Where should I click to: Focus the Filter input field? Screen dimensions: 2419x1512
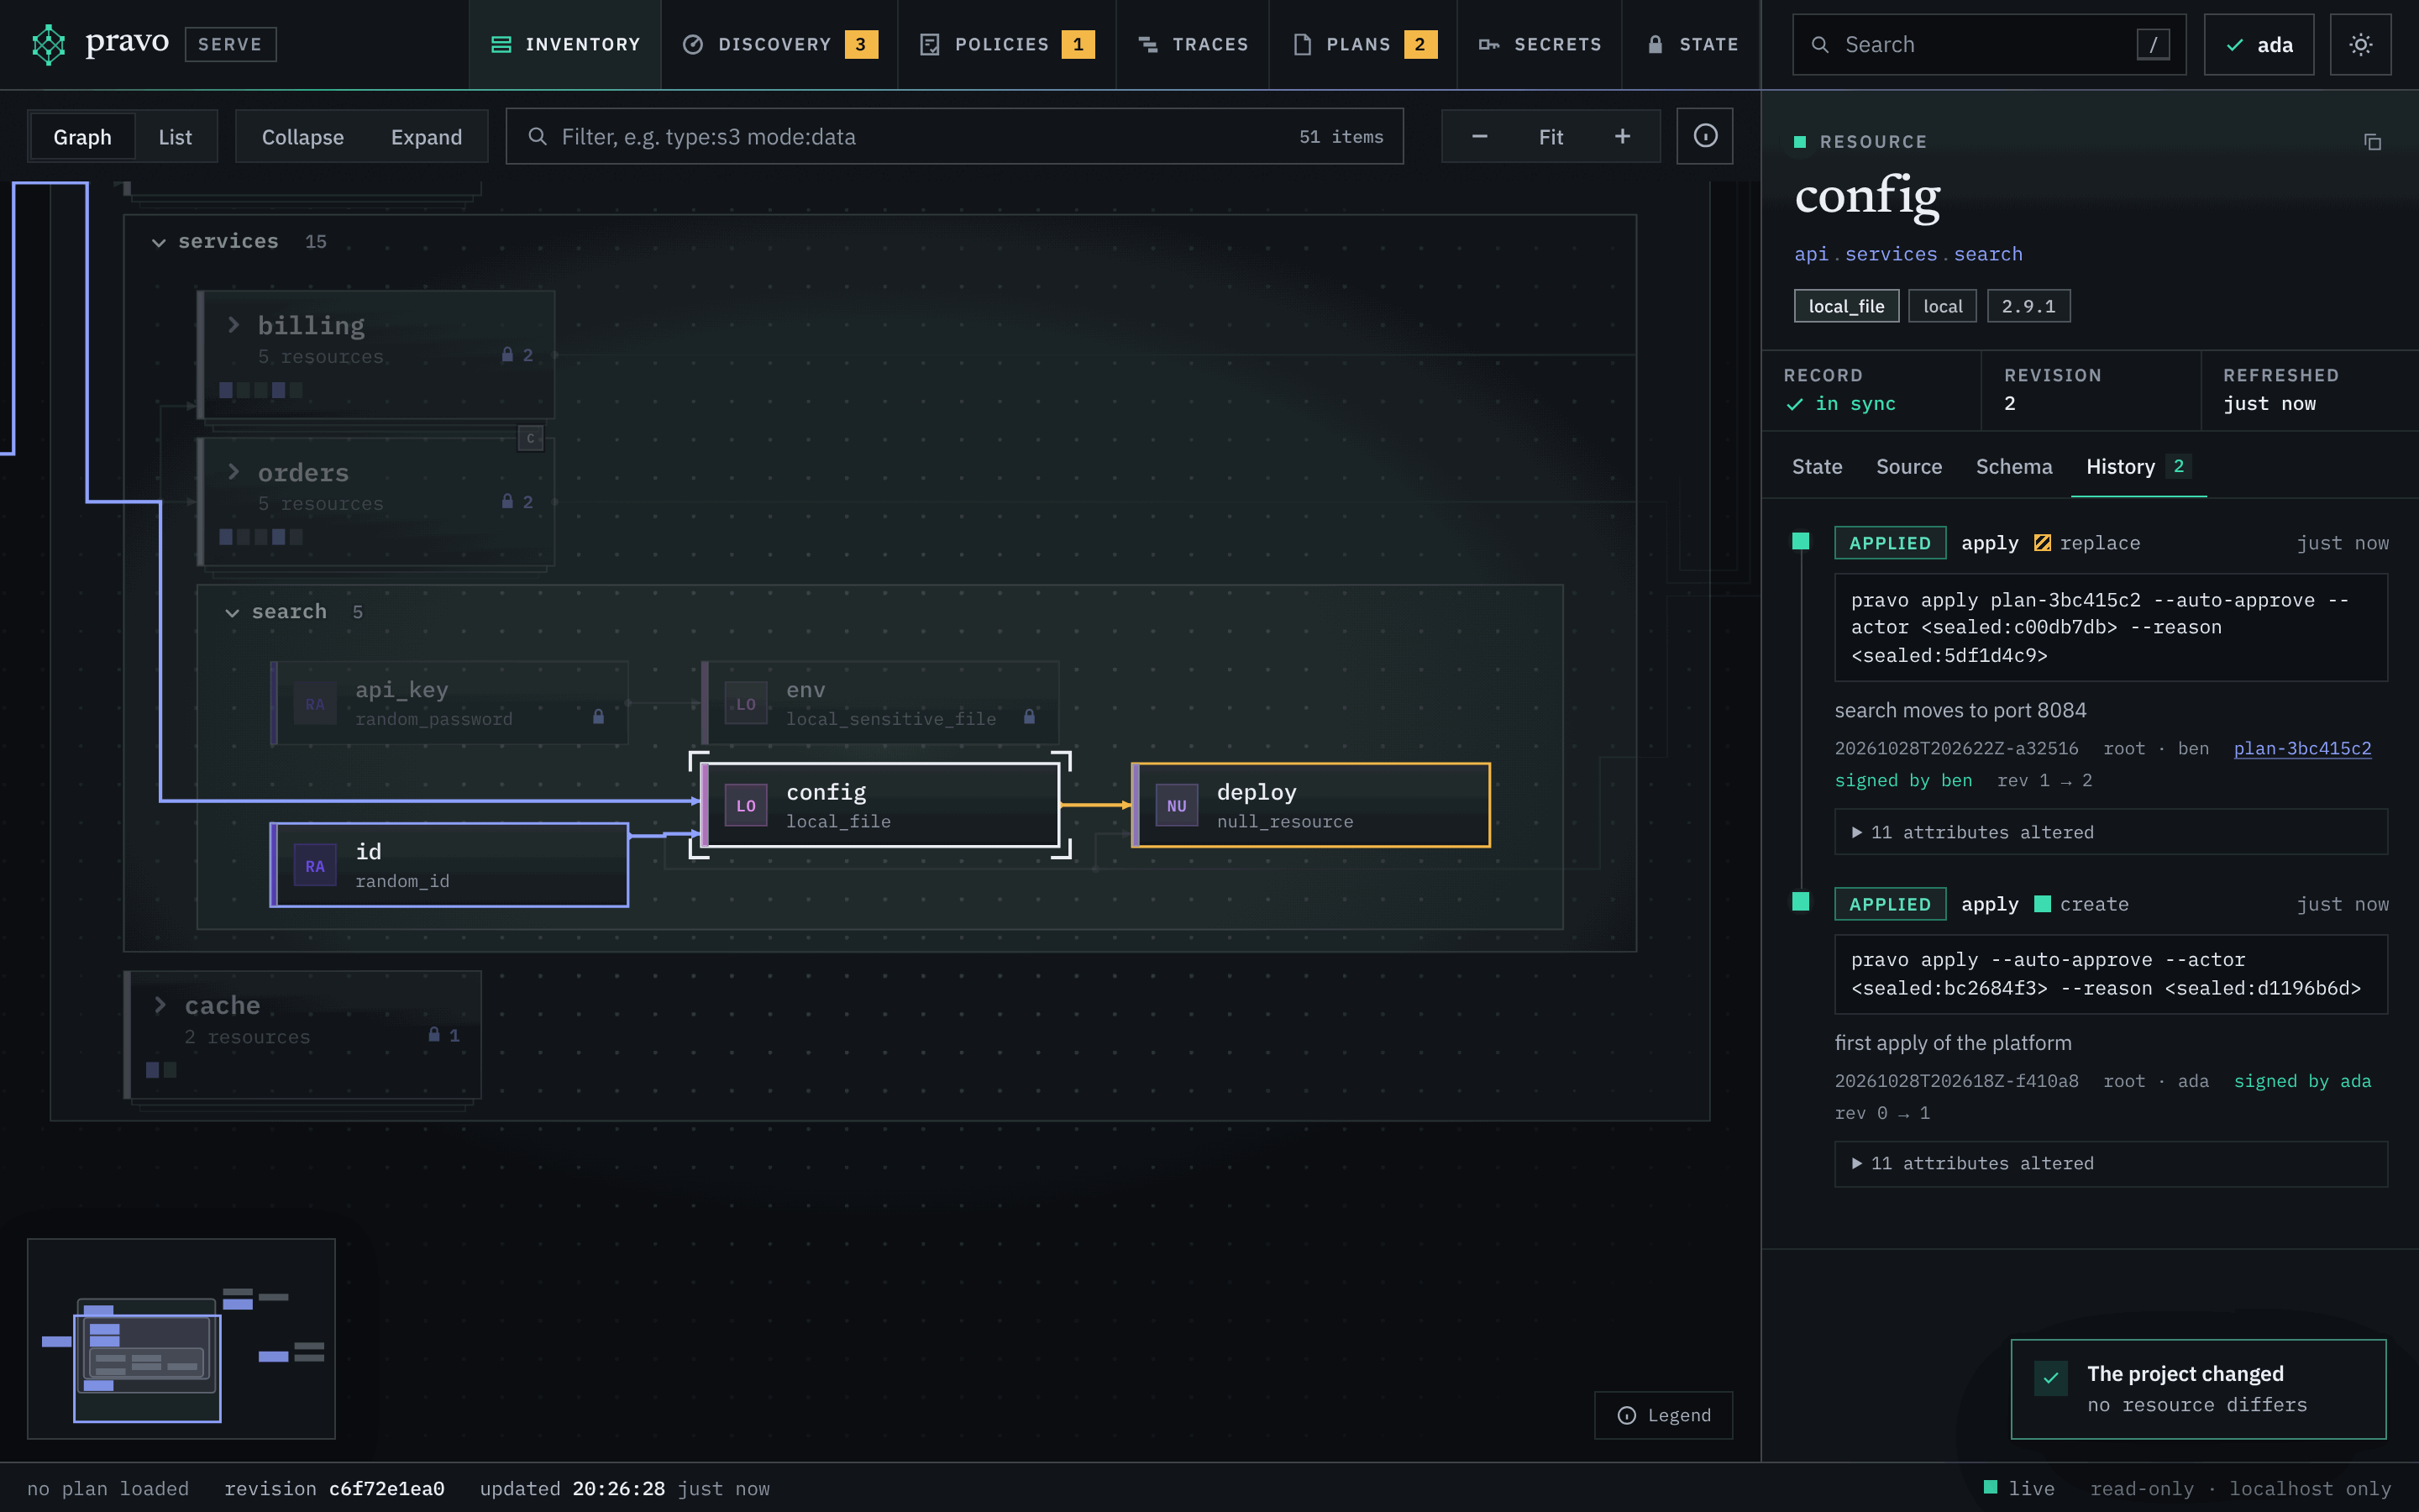pos(955,136)
